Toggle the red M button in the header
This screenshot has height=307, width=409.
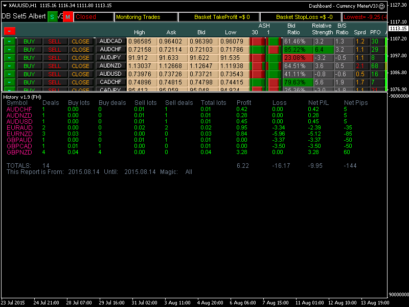pyautogui.click(x=68, y=17)
